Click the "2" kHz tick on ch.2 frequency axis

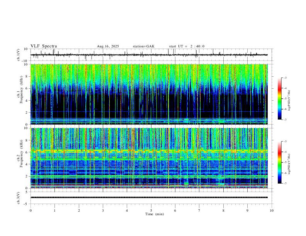click(x=27, y=176)
